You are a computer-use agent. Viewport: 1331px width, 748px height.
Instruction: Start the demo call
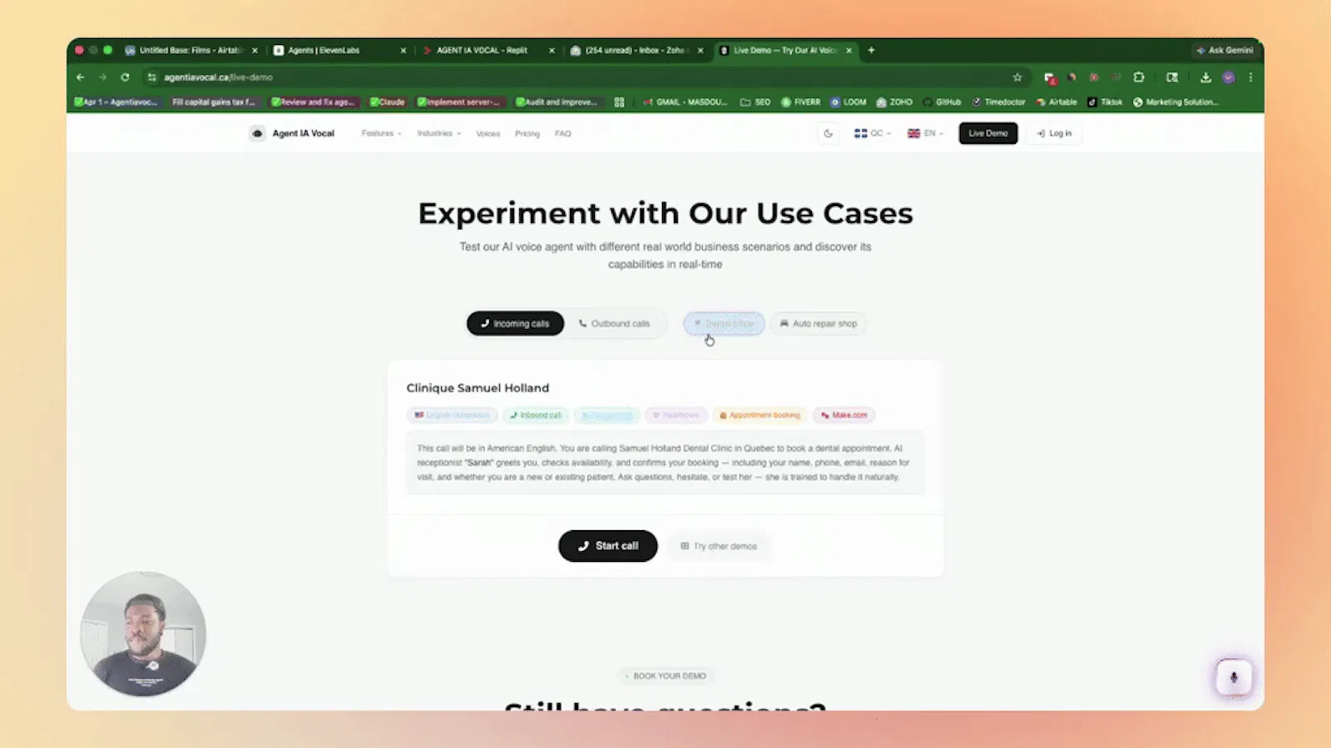point(608,546)
